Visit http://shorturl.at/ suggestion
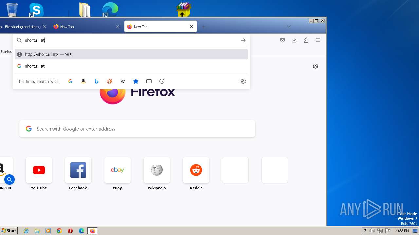Viewport: 419px width, 235px height. click(x=131, y=54)
